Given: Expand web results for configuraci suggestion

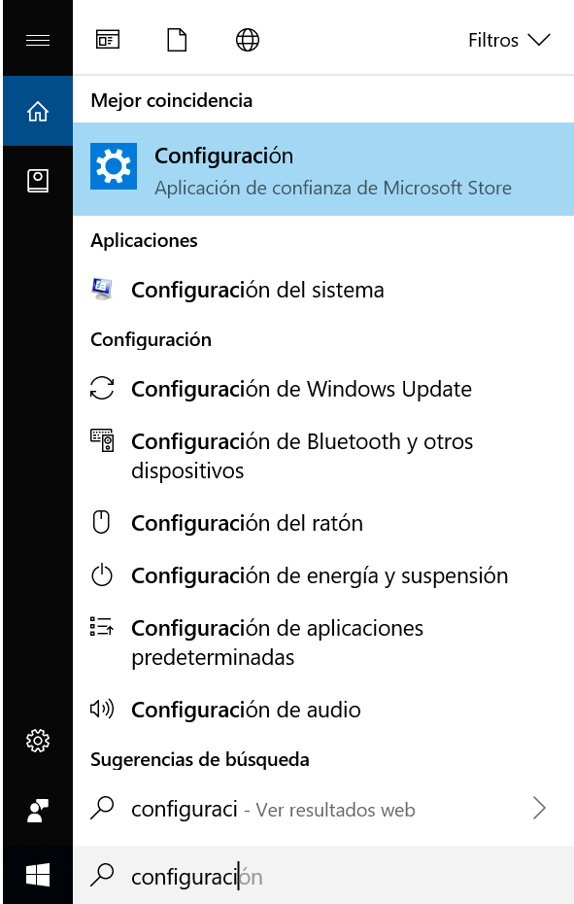Looking at the screenshot, I should tap(540, 808).
